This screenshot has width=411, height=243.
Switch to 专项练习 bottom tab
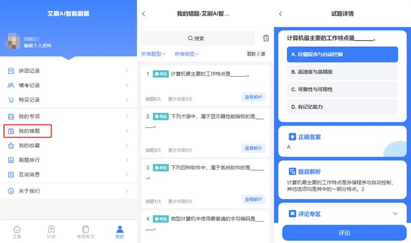click(85, 232)
